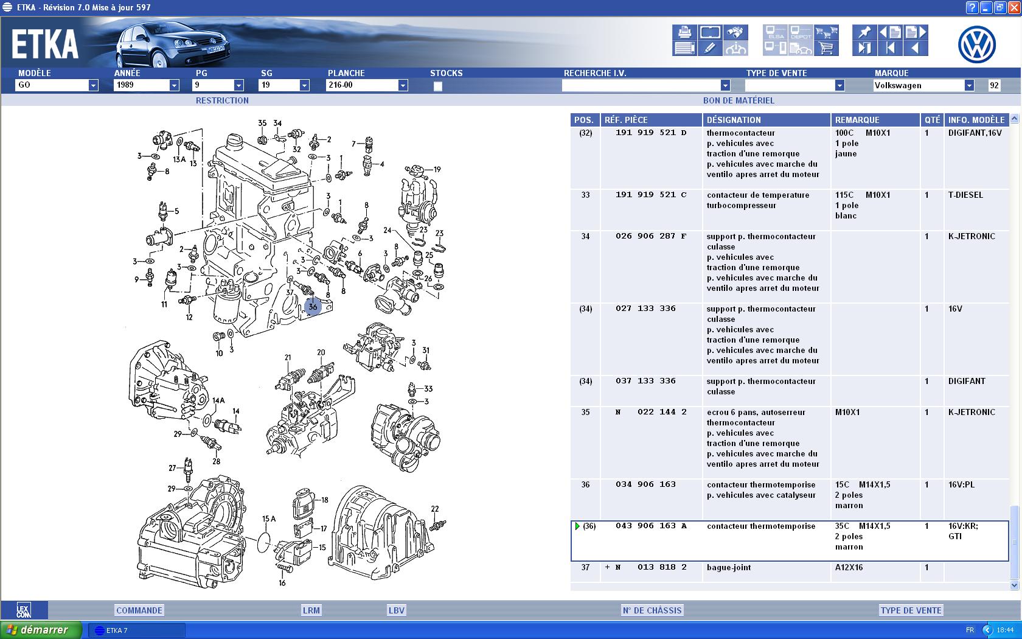Open the multiple shopping carts icon
Viewport: 1022px width, 639px height.
[x=827, y=32]
